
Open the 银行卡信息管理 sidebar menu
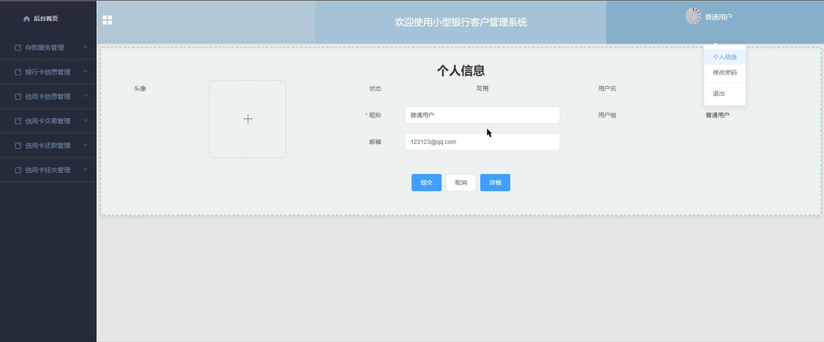[x=48, y=72]
